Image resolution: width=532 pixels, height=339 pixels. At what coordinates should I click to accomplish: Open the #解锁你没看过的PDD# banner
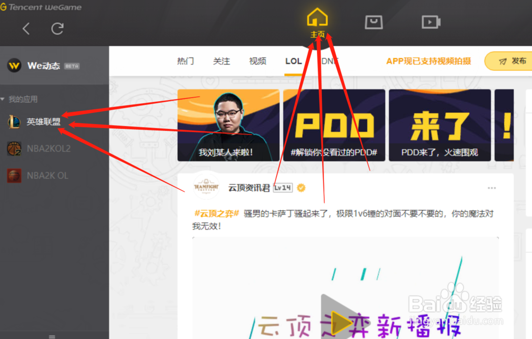pos(334,125)
